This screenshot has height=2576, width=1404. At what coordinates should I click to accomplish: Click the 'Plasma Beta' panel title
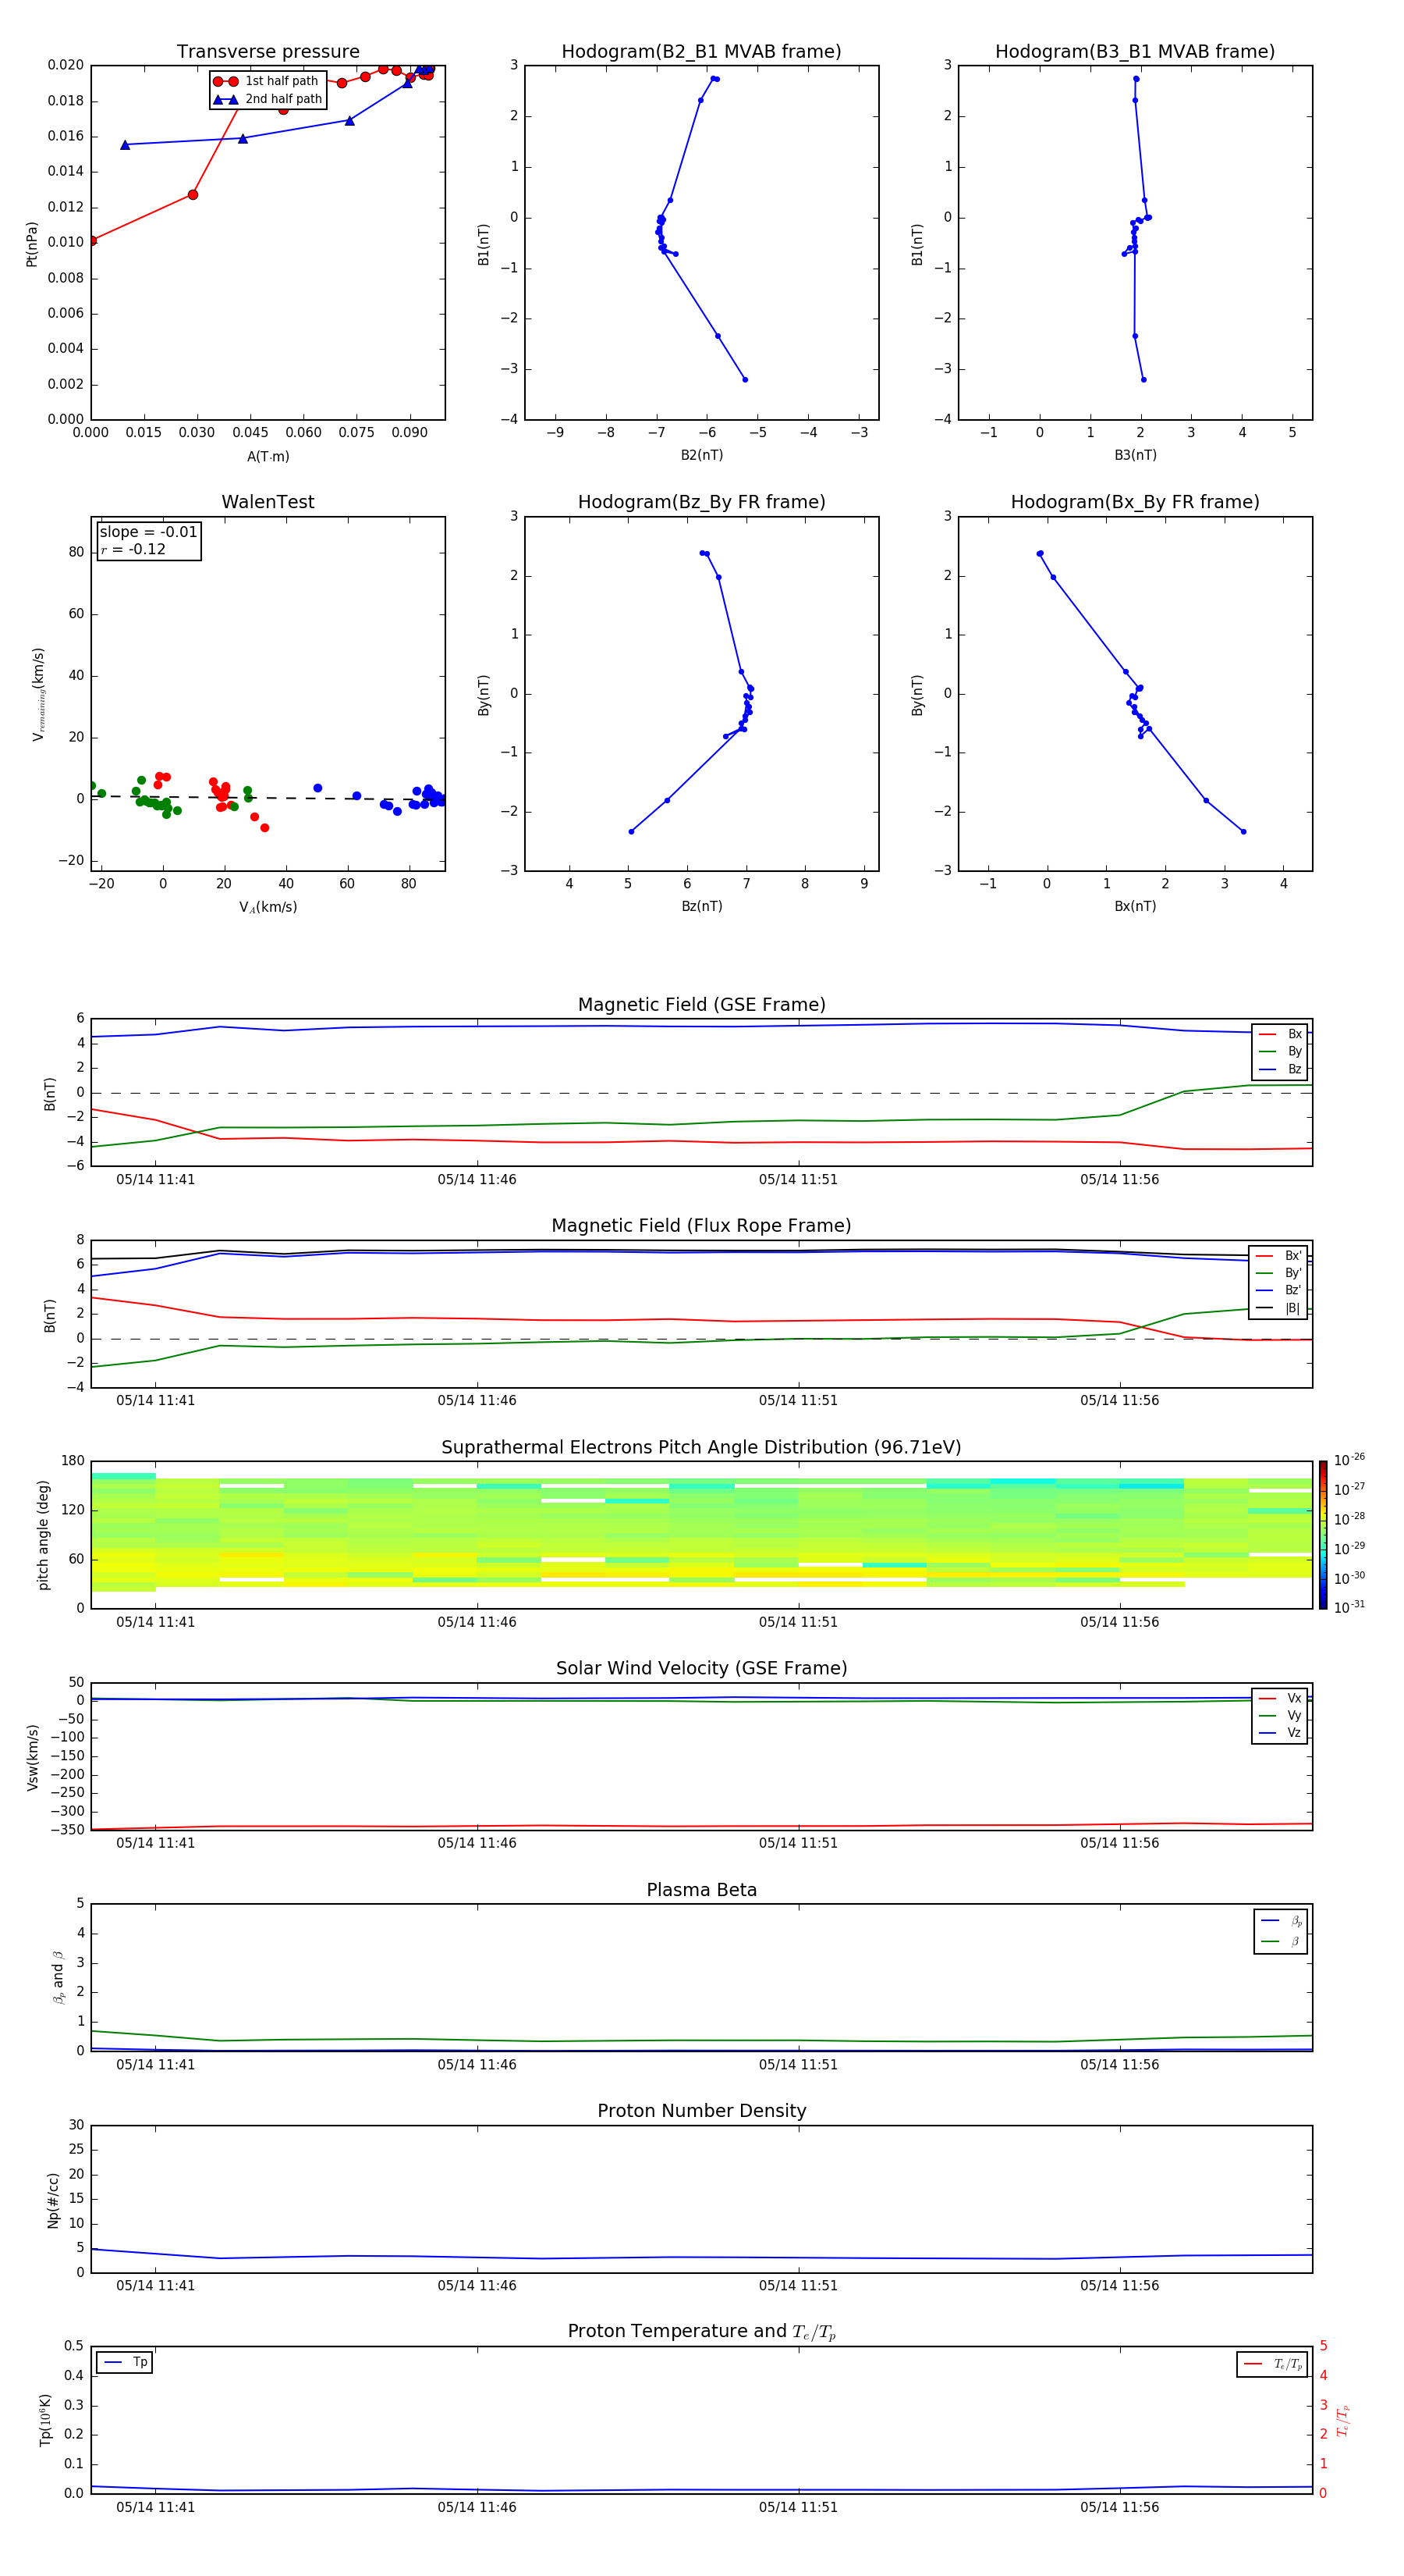[x=701, y=1890]
